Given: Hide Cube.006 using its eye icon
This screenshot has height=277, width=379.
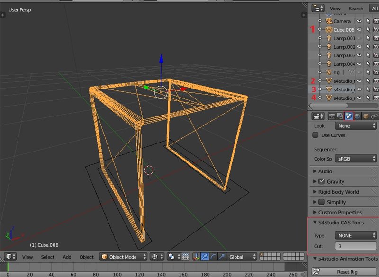Looking at the screenshot, I should (x=360, y=30).
